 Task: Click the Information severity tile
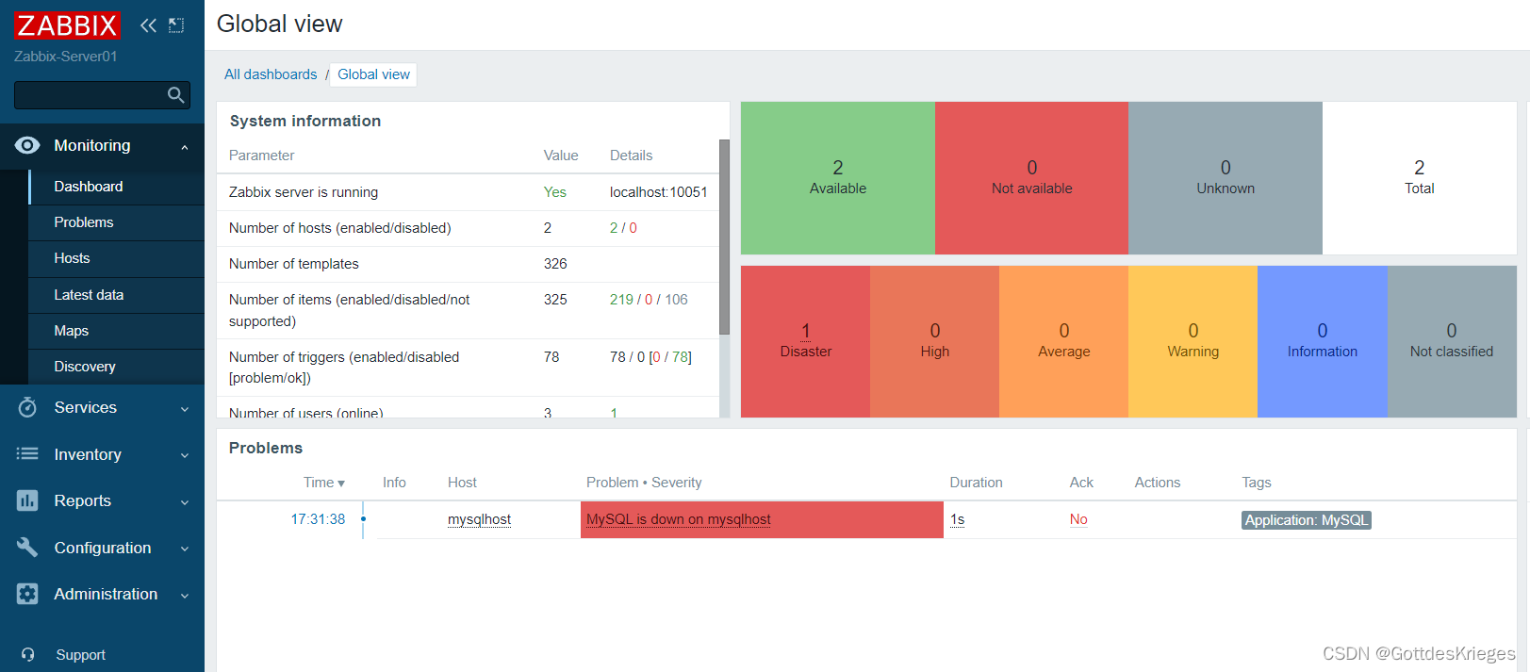coord(1323,341)
